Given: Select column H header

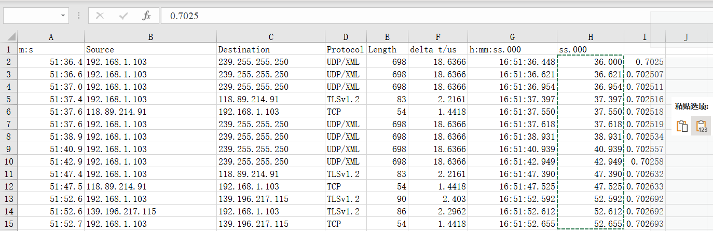Looking at the screenshot, I should coord(591,37).
